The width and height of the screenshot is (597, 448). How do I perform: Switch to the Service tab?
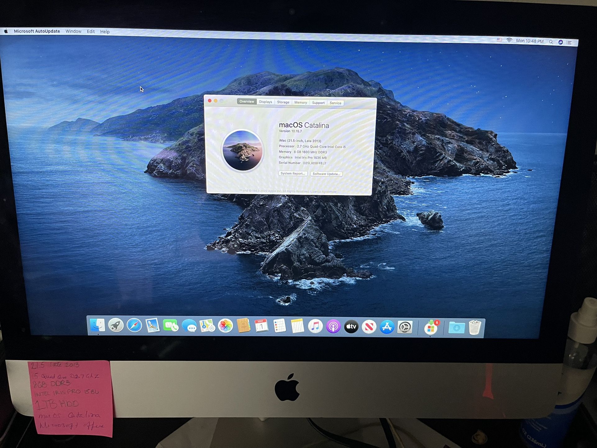(335, 103)
